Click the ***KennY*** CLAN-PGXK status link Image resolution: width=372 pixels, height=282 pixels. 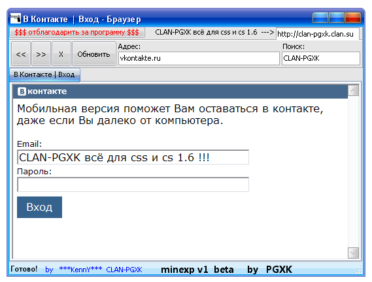[100, 270]
